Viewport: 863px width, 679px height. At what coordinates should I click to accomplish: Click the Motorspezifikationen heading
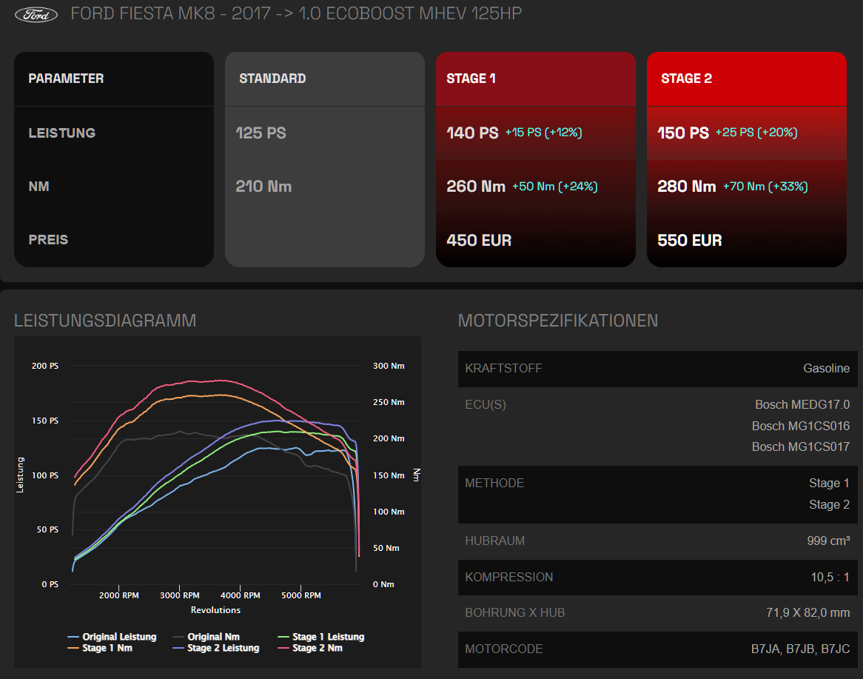click(x=558, y=321)
